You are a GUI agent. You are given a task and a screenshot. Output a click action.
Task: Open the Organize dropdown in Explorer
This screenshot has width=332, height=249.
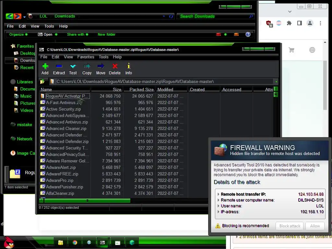[x=18, y=34]
